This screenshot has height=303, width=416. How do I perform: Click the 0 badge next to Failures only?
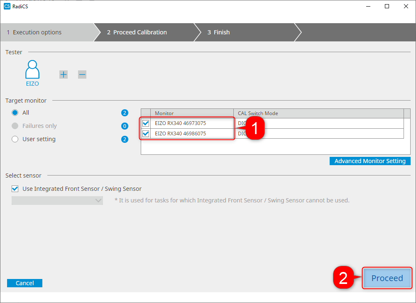(125, 126)
